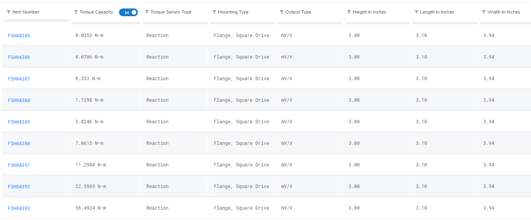The image size is (531, 220).
Task: Open the Height In Inches filter icon
Action: click(349, 12)
